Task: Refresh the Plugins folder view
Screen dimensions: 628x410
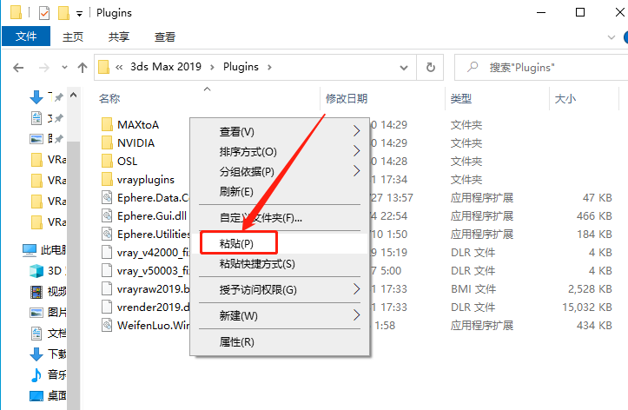Action: [x=431, y=67]
